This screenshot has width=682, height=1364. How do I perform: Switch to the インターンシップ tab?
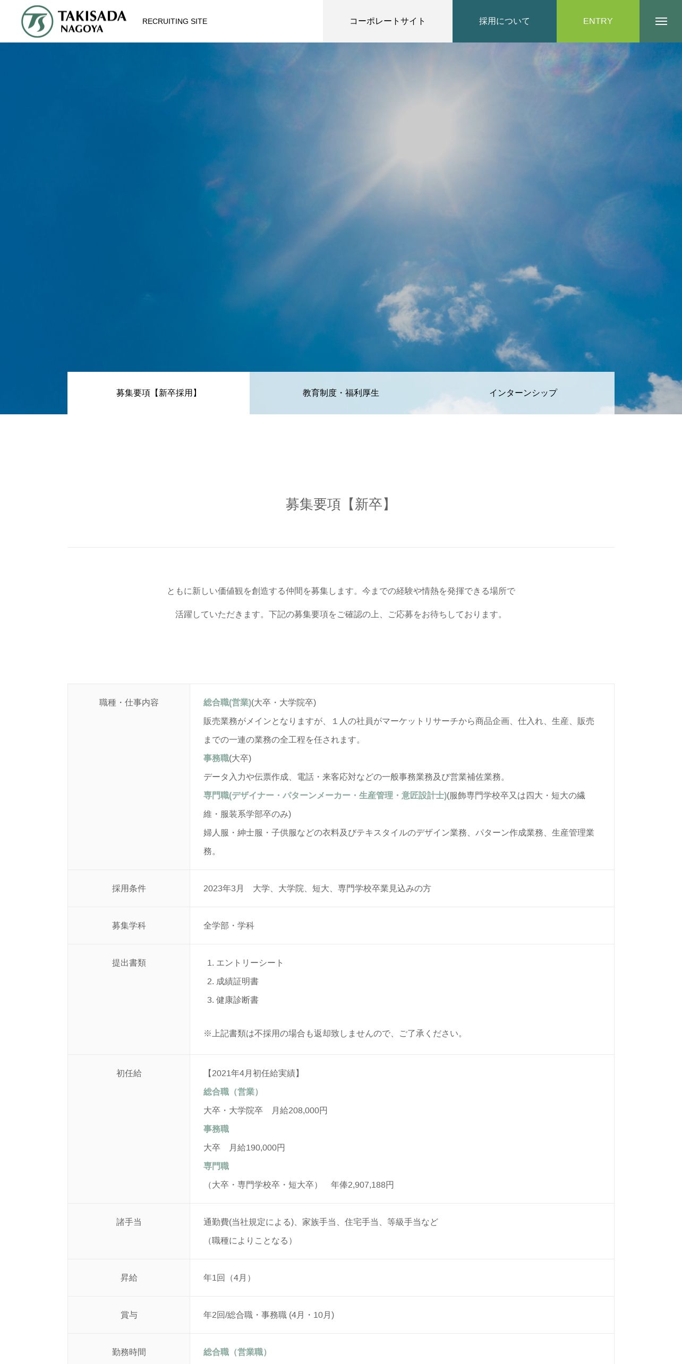(523, 393)
